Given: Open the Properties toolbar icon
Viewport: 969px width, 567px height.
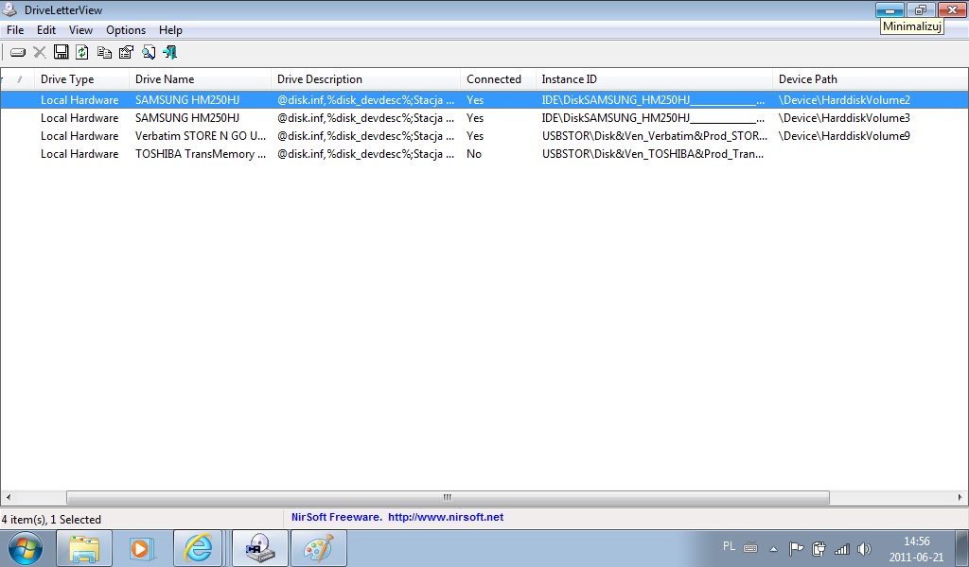Looking at the screenshot, I should (126, 52).
